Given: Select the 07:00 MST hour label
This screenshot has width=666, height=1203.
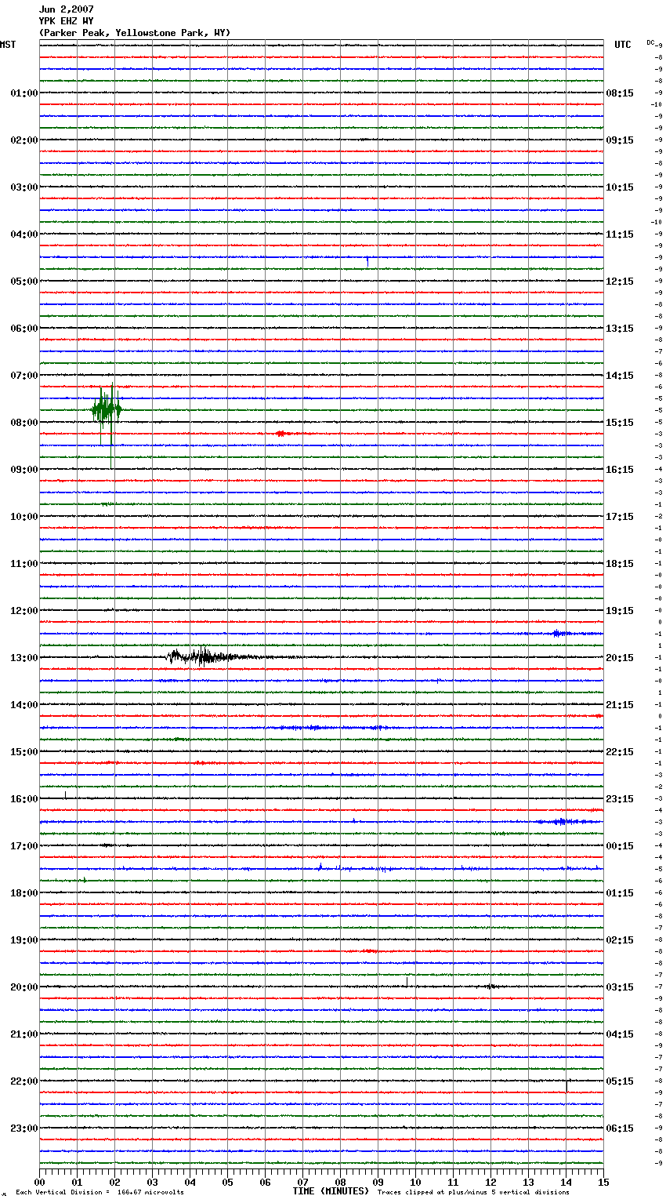Looking at the screenshot, I should point(24,376).
